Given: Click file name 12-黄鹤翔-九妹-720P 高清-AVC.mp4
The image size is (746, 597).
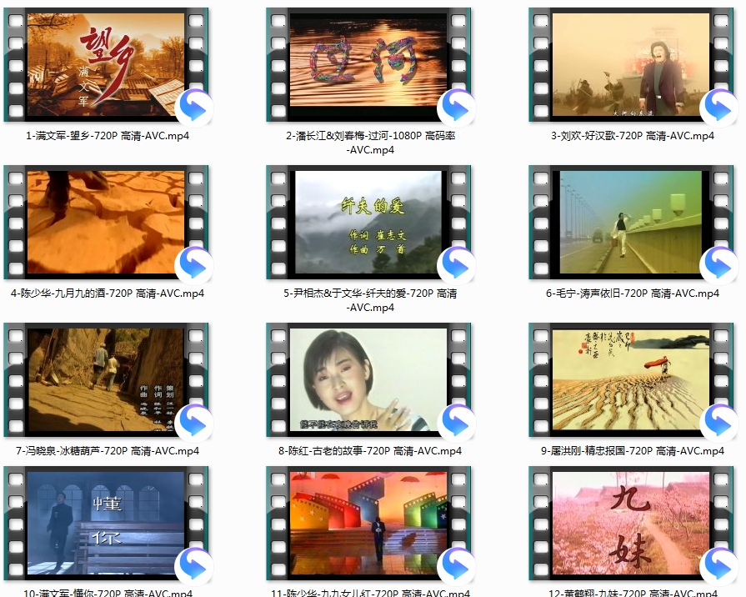Looking at the screenshot, I should tap(633, 593).
